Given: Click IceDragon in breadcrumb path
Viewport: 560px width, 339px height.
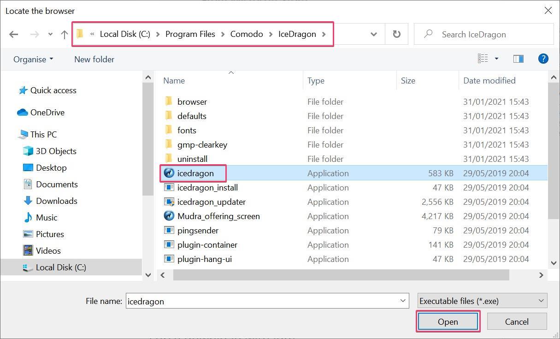Looking at the screenshot, I should (297, 34).
